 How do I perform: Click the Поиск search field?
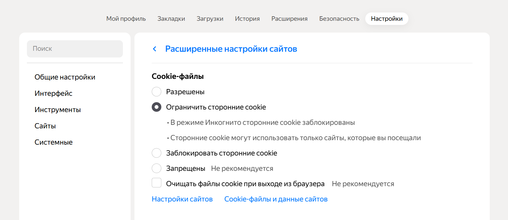click(75, 49)
